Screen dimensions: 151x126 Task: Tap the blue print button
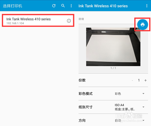pyautogui.click(x=143, y=25)
